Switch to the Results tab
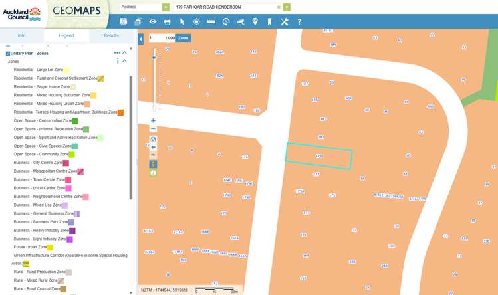The width and height of the screenshot is (498, 295). pyautogui.click(x=112, y=36)
